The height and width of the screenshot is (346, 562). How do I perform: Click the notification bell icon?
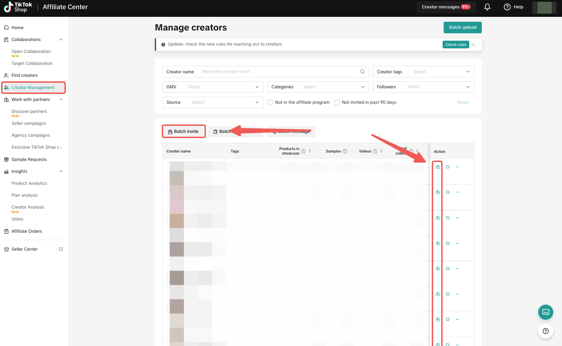tap(487, 7)
